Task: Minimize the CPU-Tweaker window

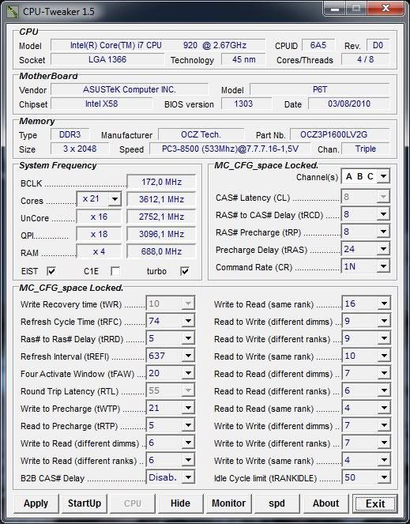Action: point(335,9)
